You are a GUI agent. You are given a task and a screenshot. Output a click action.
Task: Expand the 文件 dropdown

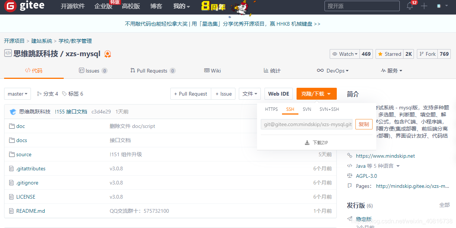tap(250, 94)
